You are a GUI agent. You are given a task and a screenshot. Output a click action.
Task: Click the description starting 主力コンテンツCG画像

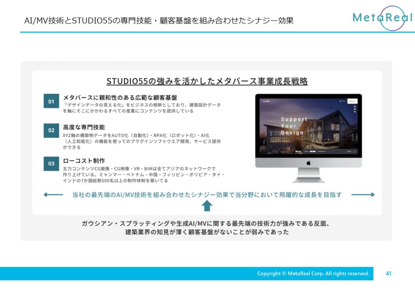144,175
